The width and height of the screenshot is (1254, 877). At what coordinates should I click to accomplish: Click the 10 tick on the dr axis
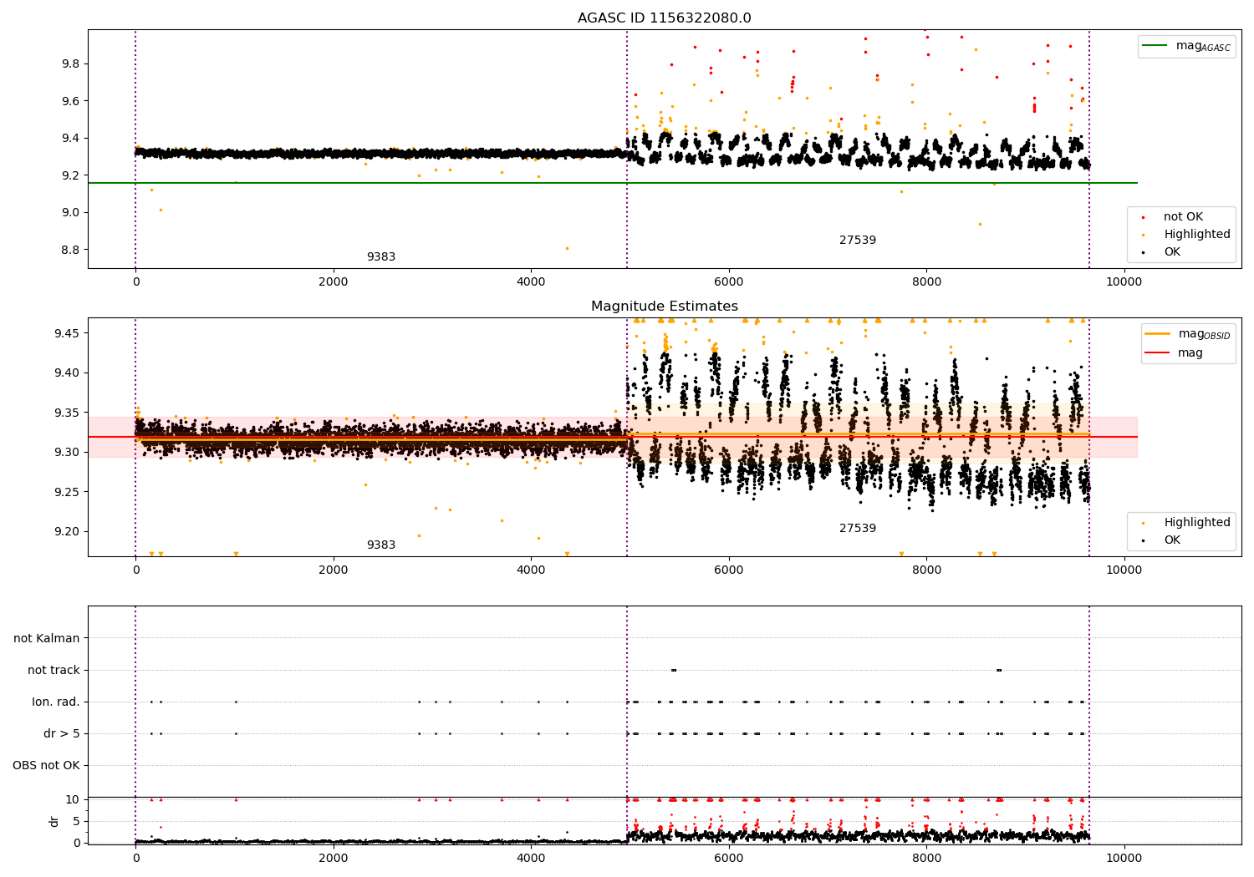[73, 800]
